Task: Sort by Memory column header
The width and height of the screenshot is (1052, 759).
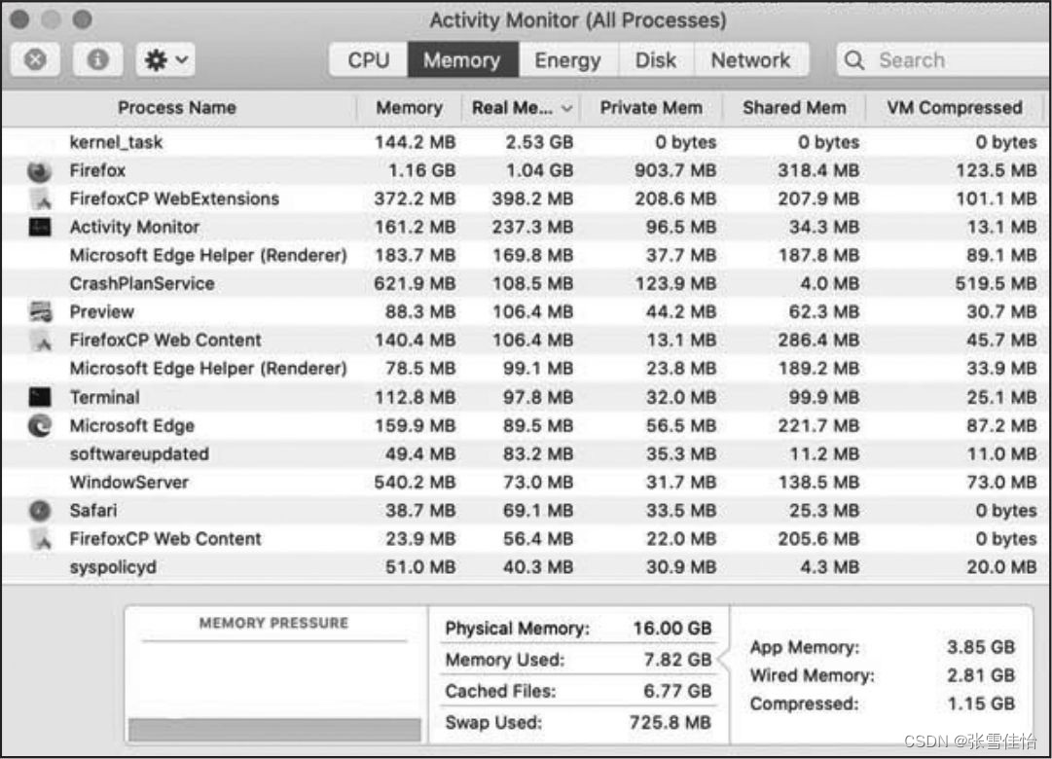Action: tap(410, 108)
